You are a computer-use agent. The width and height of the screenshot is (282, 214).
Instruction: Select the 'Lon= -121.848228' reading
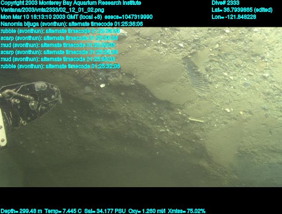point(234,17)
